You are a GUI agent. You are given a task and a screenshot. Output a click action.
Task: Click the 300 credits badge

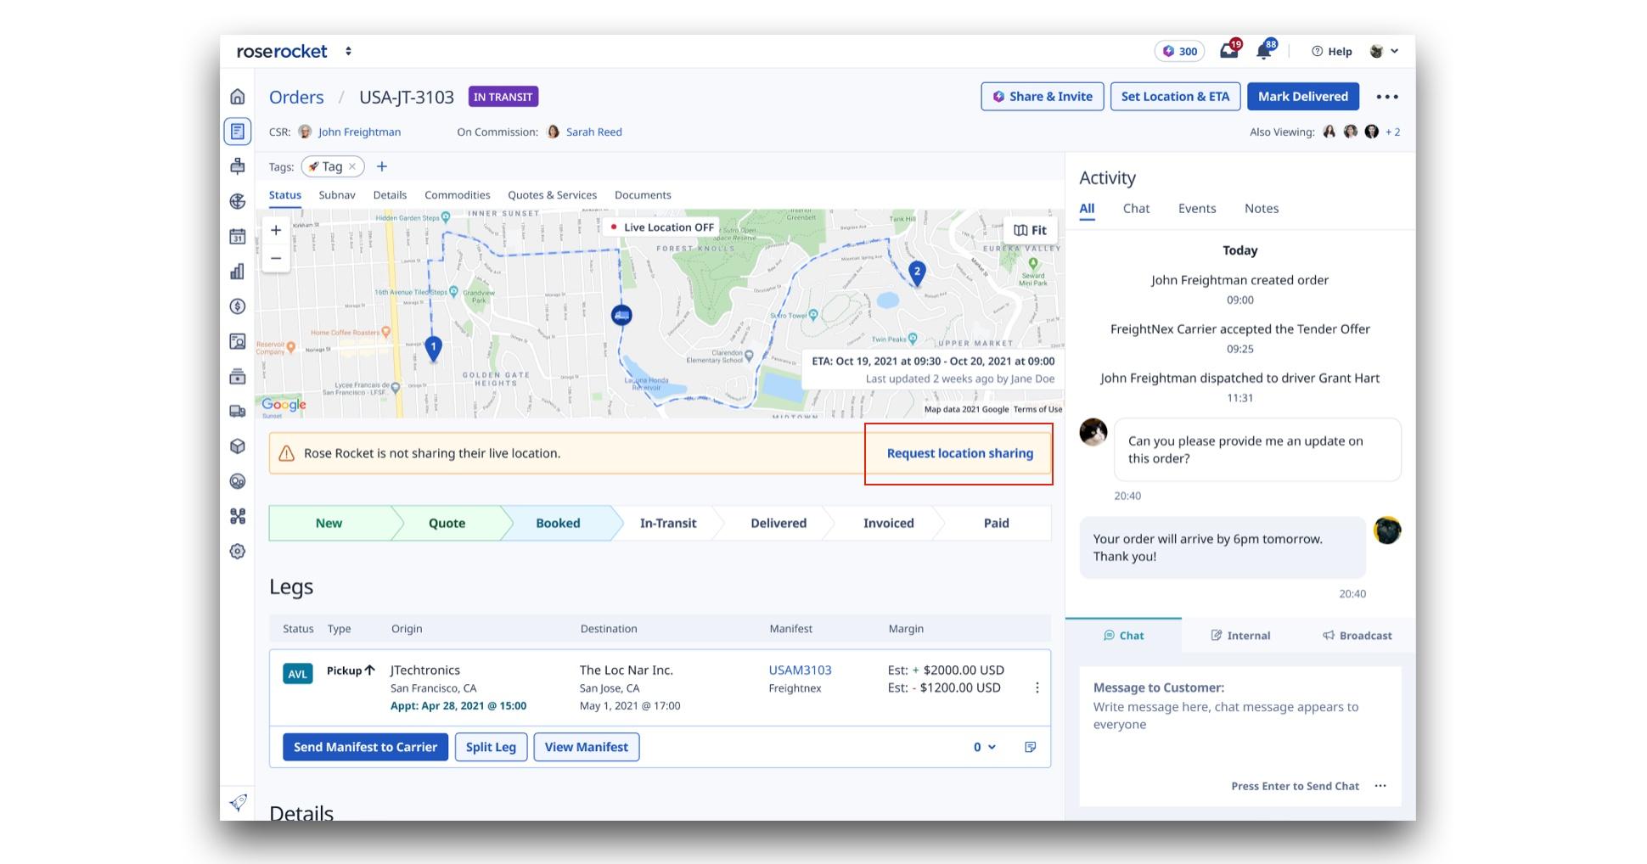(1180, 51)
